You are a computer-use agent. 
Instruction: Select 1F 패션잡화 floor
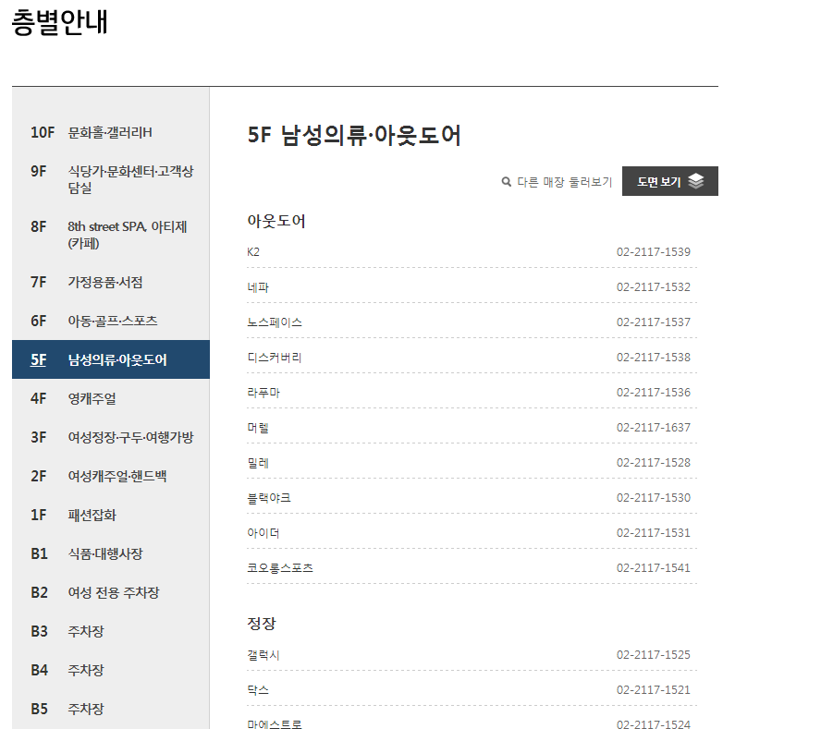110,515
